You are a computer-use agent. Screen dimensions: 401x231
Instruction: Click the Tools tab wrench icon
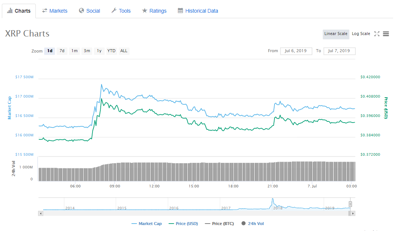tap(114, 11)
